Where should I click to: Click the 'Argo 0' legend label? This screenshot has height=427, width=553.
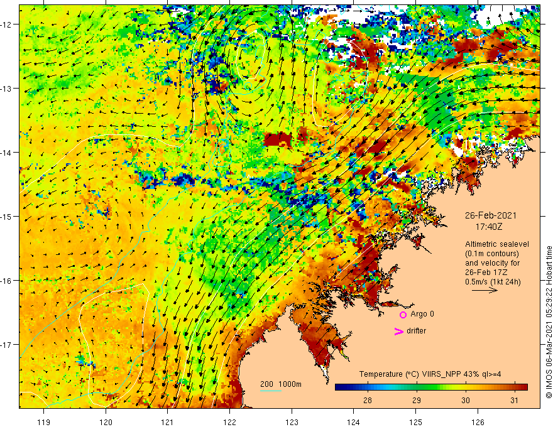point(422,314)
